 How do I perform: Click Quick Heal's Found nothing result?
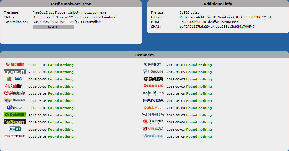(199, 108)
